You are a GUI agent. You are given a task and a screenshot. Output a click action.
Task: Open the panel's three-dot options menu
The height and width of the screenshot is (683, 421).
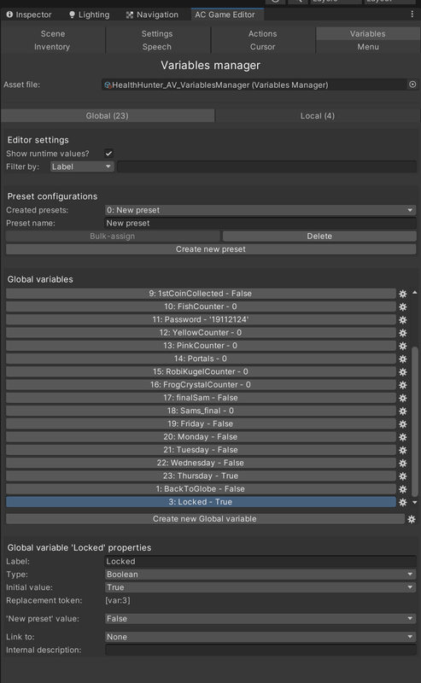click(412, 15)
